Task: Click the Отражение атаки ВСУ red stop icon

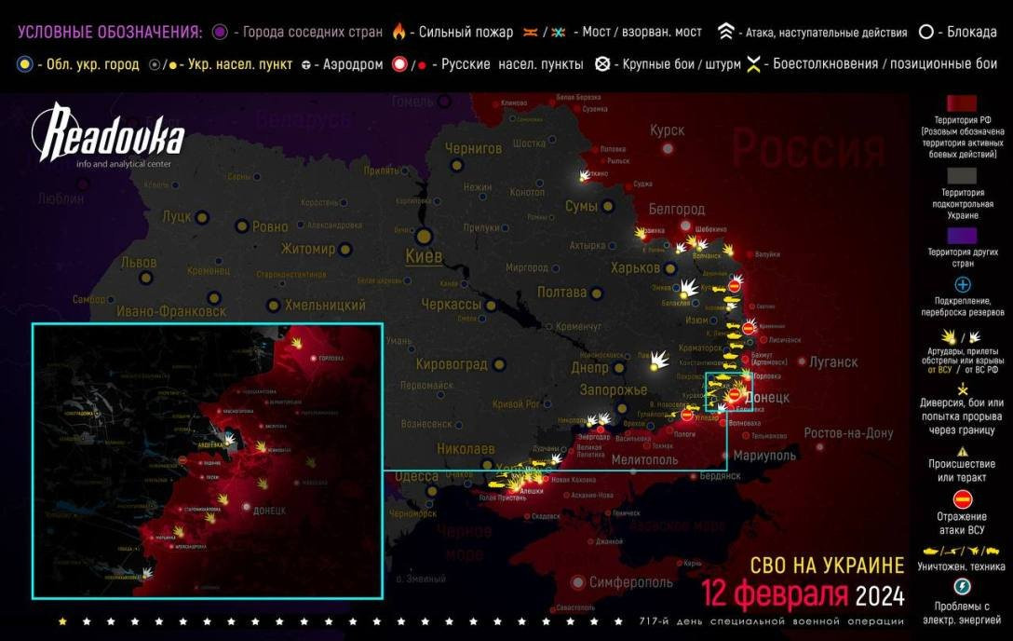Action: point(963,499)
